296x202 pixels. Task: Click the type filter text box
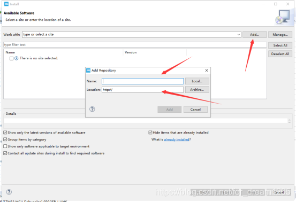click(x=135, y=45)
